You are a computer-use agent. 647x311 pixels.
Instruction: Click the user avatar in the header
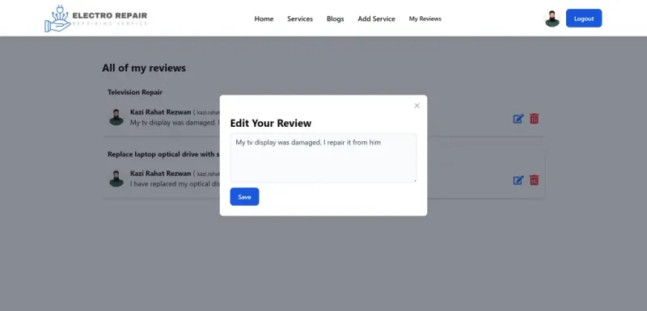(x=552, y=19)
